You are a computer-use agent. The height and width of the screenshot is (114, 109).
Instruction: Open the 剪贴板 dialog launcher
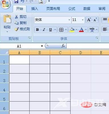[x=30, y=38]
